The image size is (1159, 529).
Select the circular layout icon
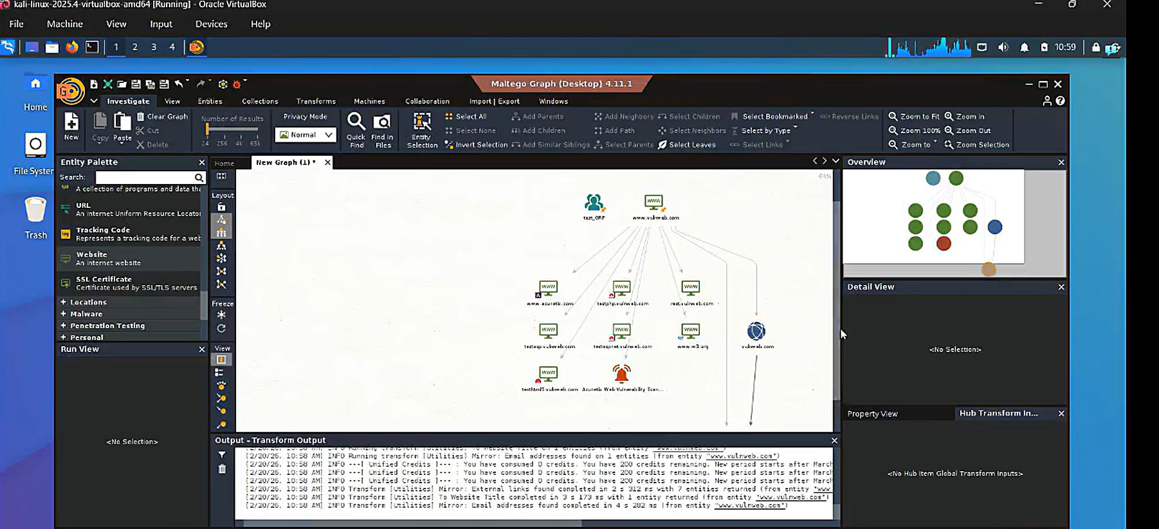(x=221, y=258)
